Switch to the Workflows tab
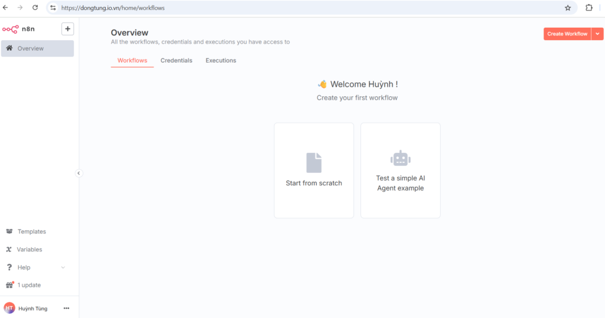This screenshot has width=605, height=318. (132, 61)
